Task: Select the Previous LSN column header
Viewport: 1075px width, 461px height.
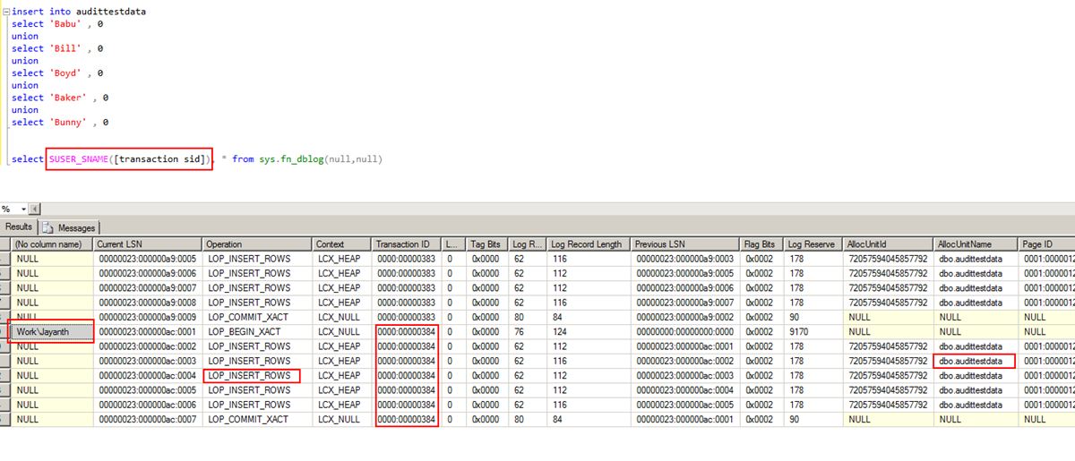Action: [686, 243]
